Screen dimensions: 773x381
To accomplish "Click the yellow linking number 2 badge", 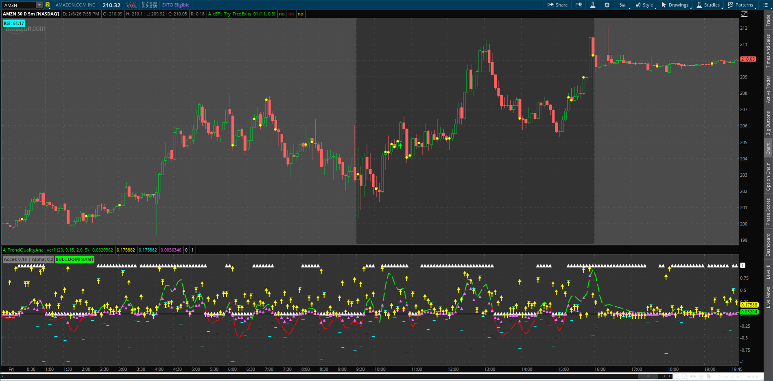I will point(48,5).
